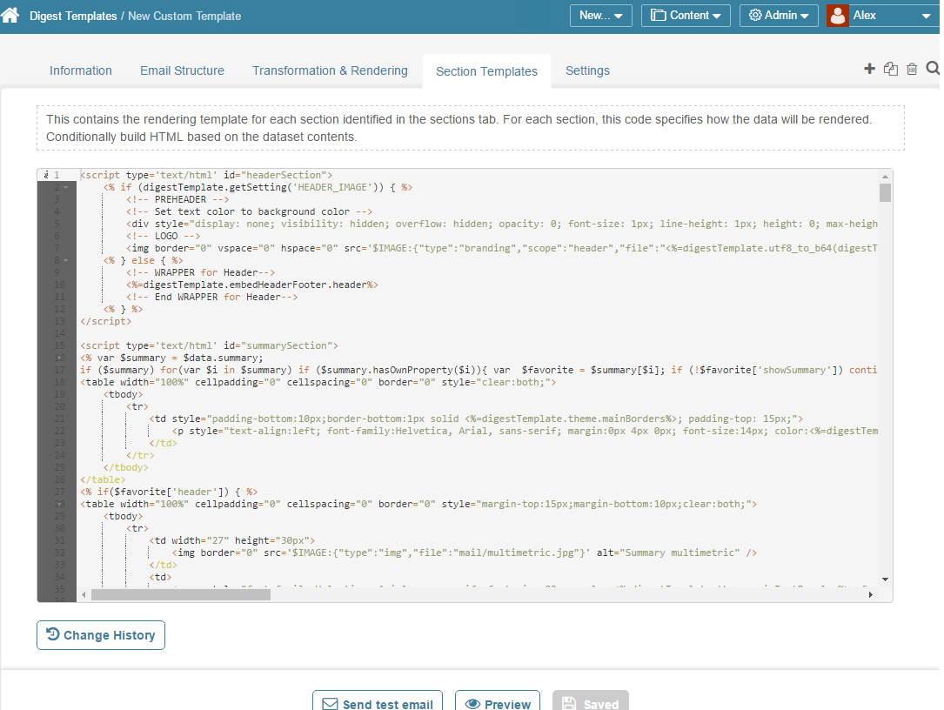Click the duplicate template icon

[890, 70]
